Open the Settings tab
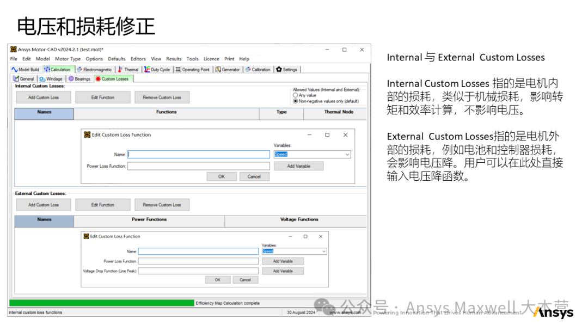The height and width of the screenshot is (331, 588). coord(287,69)
